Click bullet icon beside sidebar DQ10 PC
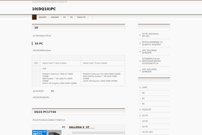Image resolution: width=202 pixels, height=135 pixels. click(140, 110)
